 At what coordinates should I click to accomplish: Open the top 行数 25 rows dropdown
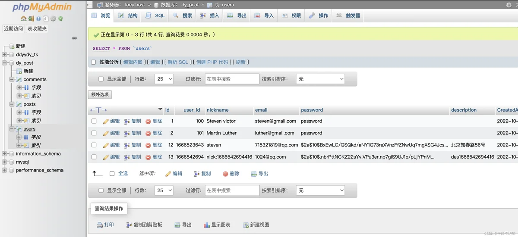164,79
